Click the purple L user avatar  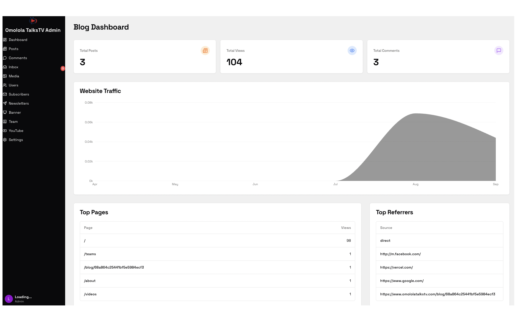9,299
